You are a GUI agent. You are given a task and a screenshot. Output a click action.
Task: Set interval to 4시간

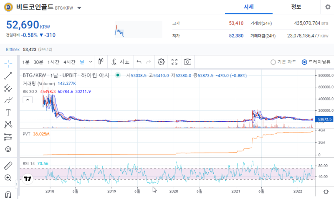[69, 62]
